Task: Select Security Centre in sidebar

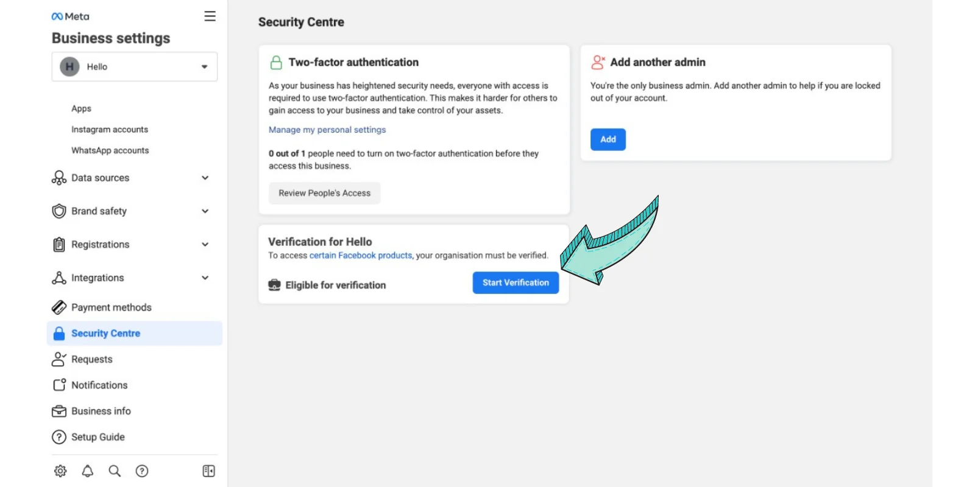Action: pos(106,334)
